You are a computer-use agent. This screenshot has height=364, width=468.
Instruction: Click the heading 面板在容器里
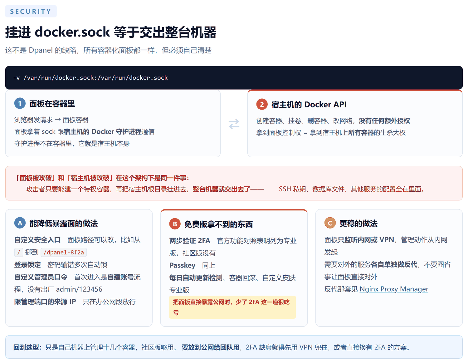pyautogui.click(x=52, y=104)
